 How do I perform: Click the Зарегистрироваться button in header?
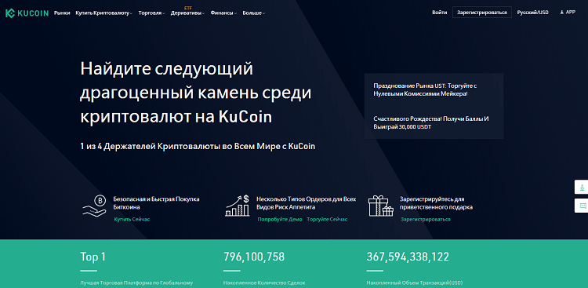482,13
